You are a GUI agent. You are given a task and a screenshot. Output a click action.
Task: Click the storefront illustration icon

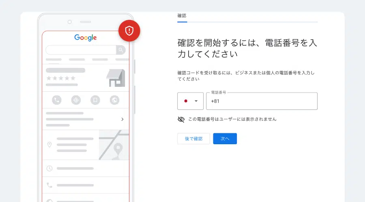pyautogui.click(x=116, y=78)
